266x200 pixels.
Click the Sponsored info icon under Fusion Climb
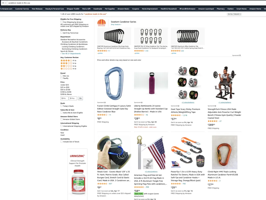coord(105,103)
